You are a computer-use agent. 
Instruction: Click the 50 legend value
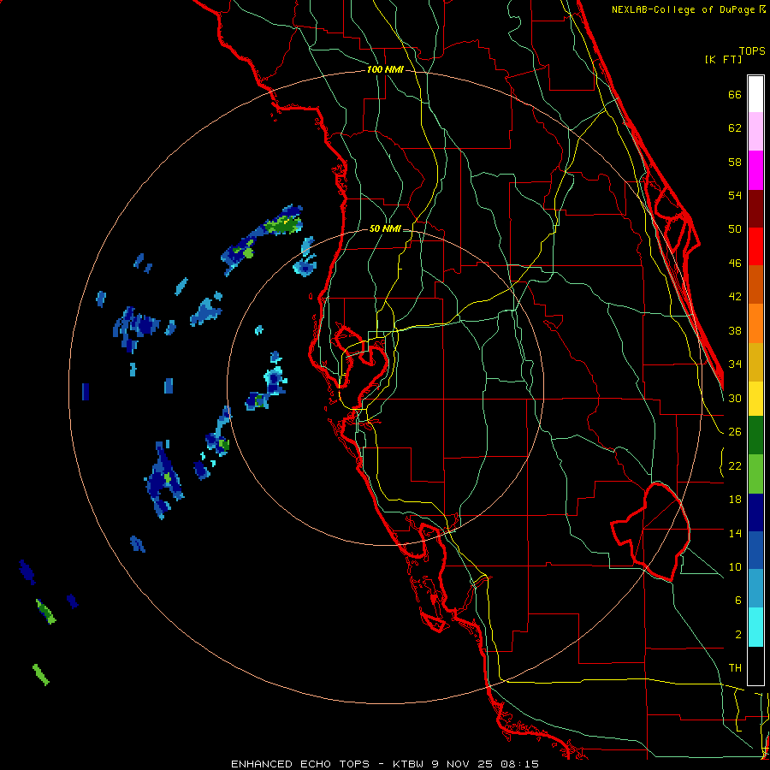735,228
